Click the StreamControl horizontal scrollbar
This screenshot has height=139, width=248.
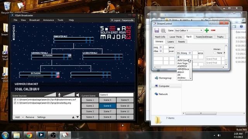189,67
